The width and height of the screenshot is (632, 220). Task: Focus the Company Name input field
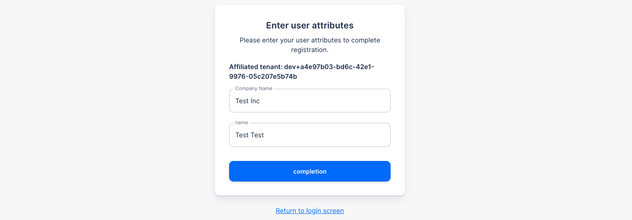310,101
